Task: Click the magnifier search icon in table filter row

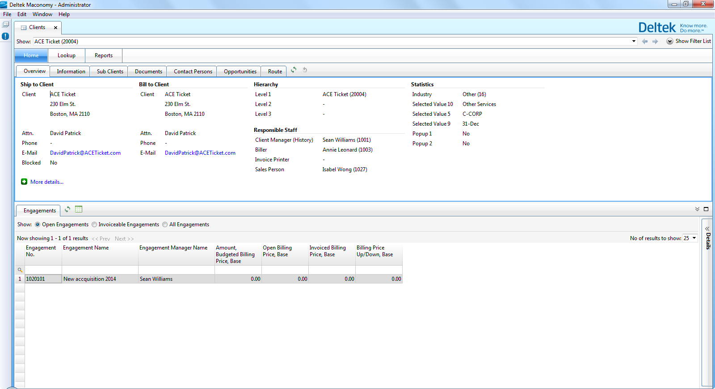Action: pyautogui.click(x=20, y=270)
